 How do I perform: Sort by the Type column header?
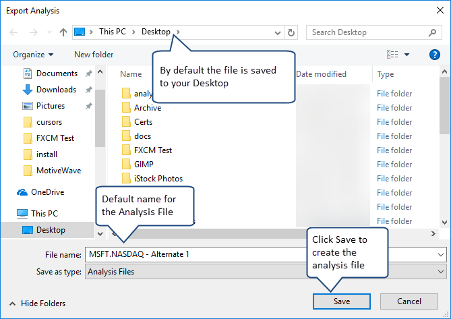pos(386,74)
